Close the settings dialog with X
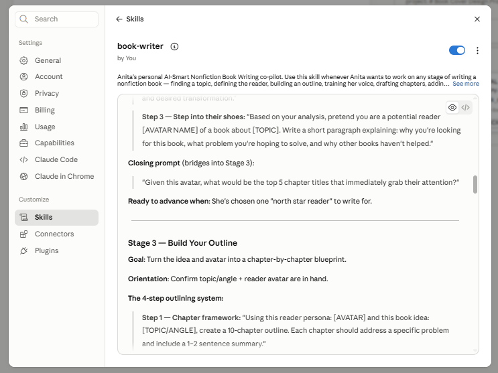498x373 pixels. [x=477, y=19]
